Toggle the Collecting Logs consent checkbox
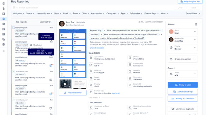Screen dimensions: 206x115 pos(91,114)
